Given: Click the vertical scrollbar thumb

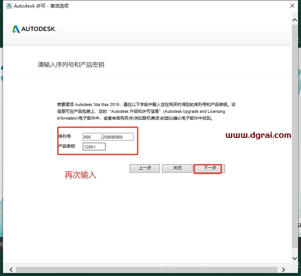Looking at the screenshot, I should point(295,136).
